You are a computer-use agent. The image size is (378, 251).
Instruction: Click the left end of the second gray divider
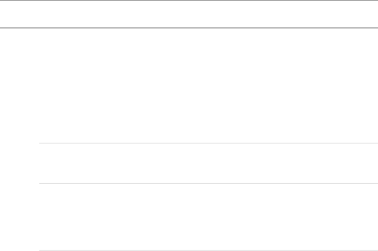click(41, 183)
